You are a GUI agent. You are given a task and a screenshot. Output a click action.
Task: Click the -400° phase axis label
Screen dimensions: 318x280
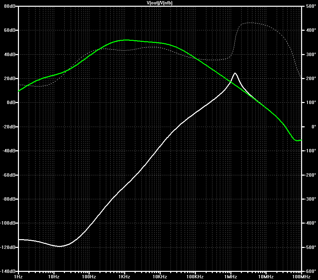(x=311, y=223)
